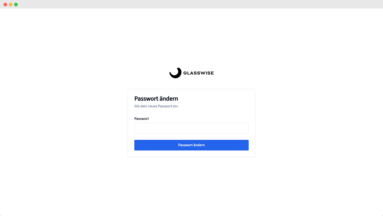
Task: Click the bold card title Passwort ändern
Action: click(x=156, y=99)
